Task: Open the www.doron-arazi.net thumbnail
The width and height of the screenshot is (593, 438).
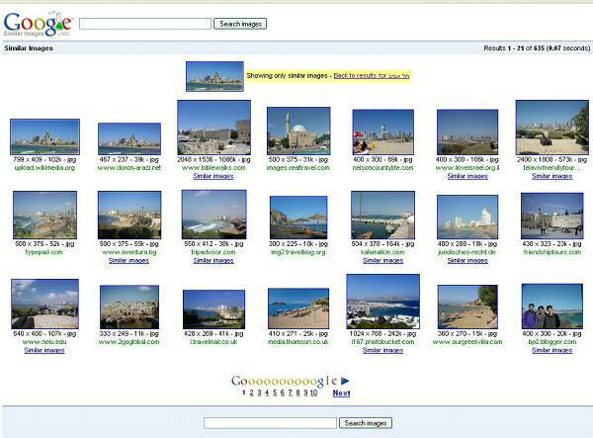Action: point(129,138)
